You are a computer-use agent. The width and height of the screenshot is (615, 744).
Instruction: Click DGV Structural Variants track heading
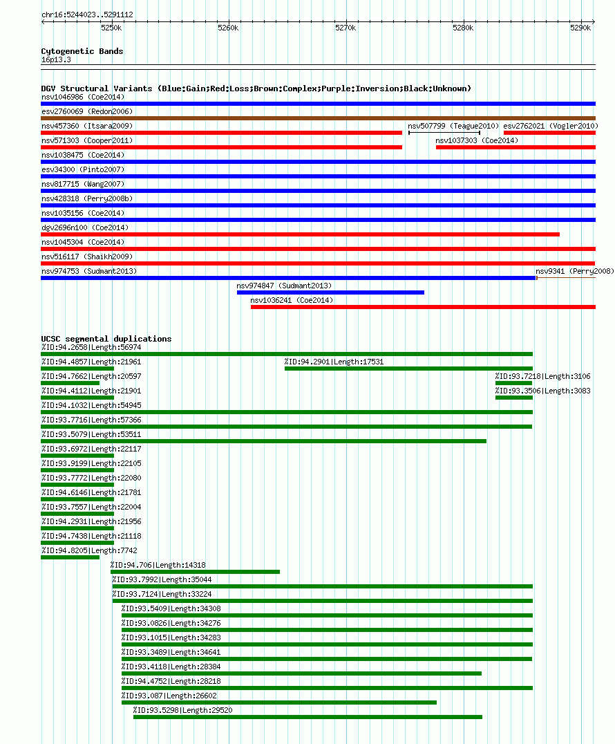[x=256, y=89]
